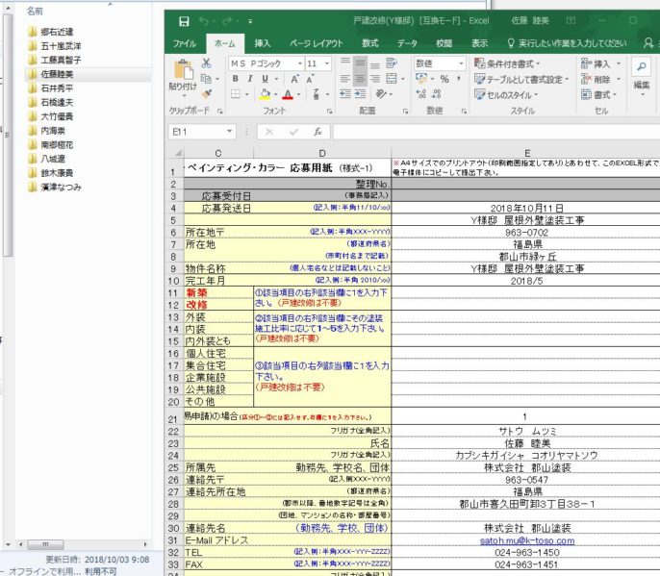
Task: Click the fill color paint bucket
Action: coord(264,95)
